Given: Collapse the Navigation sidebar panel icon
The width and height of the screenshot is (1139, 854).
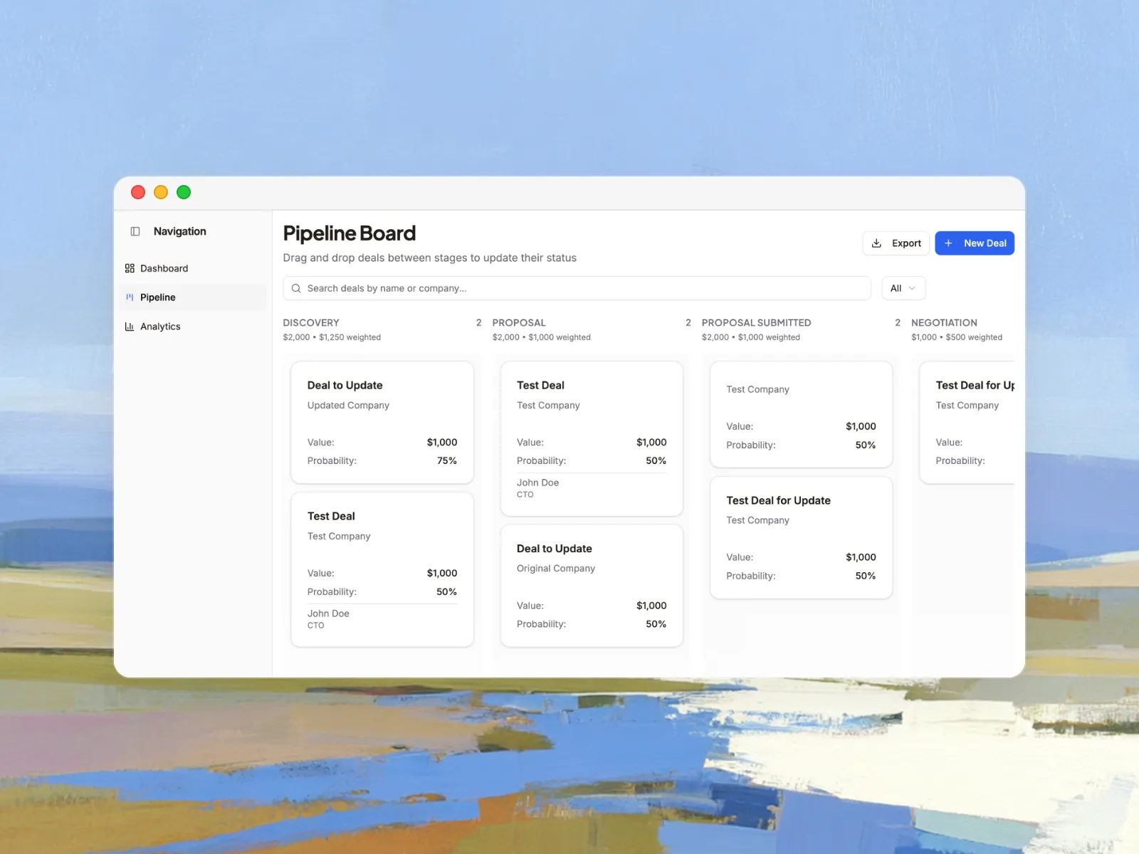Looking at the screenshot, I should (135, 231).
